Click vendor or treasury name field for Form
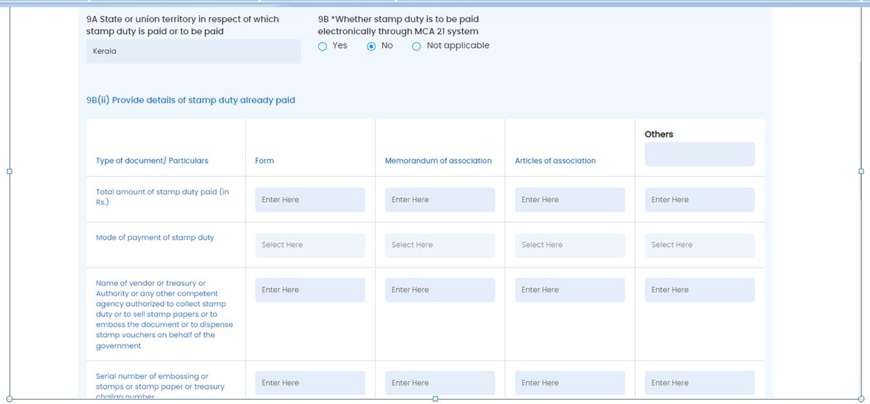This screenshot has width=870, height=404. 310,290
